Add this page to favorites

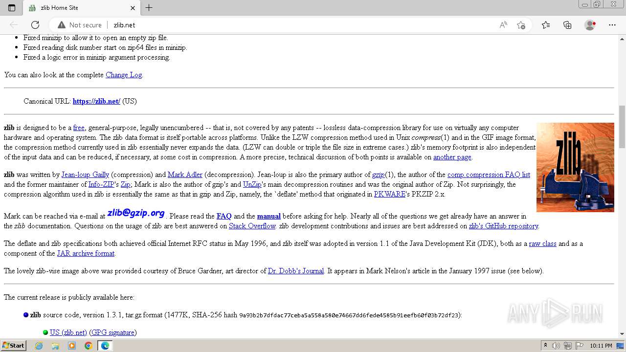pyautogui.click(x=521, y=25)
